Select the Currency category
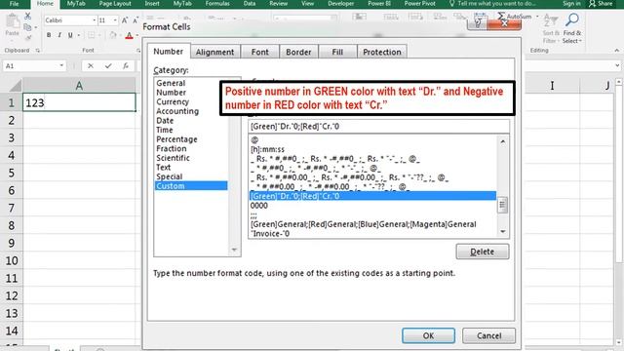 pyautogui.click(x=173, y=101)
